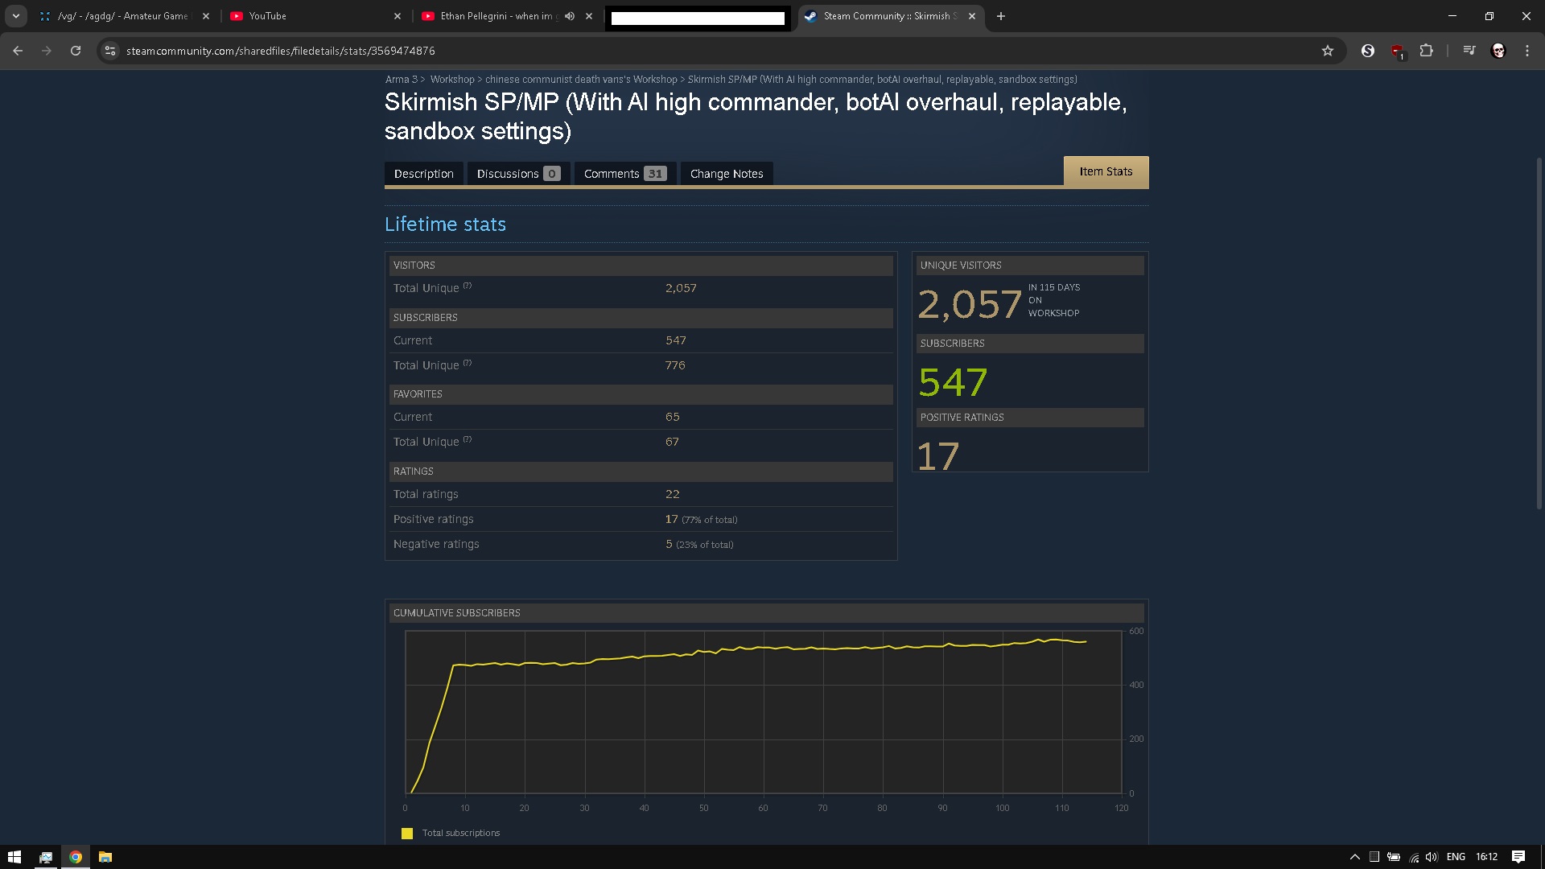Bookmark this page with star icon
The image size is (1545, 869).
[1327, 51]
